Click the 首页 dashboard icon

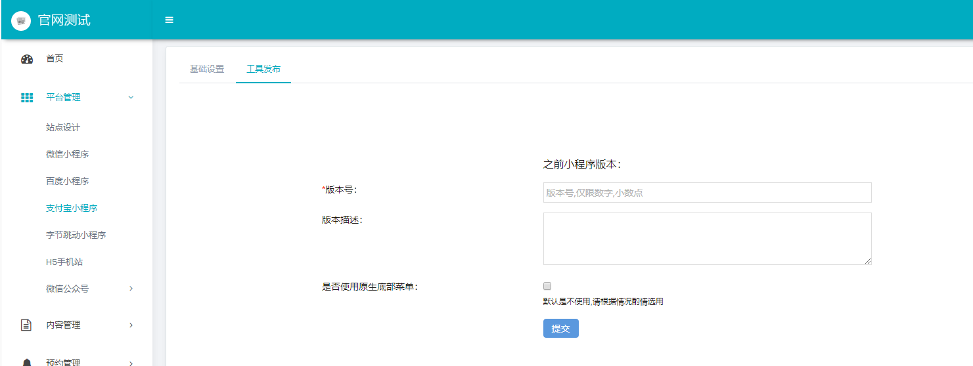pos(27,59)
